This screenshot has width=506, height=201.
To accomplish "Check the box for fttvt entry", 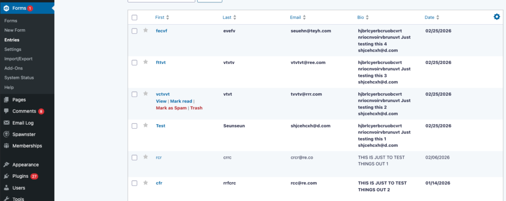I will pyautogui.click(x=134, y=63).
